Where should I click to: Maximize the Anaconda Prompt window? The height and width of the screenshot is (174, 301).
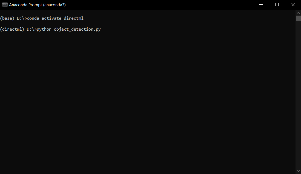[277, 5]
